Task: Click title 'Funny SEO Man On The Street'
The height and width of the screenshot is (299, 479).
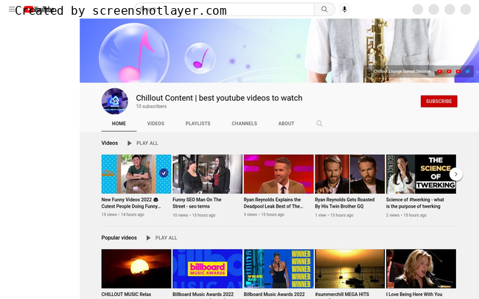Action: coord(197,203)
